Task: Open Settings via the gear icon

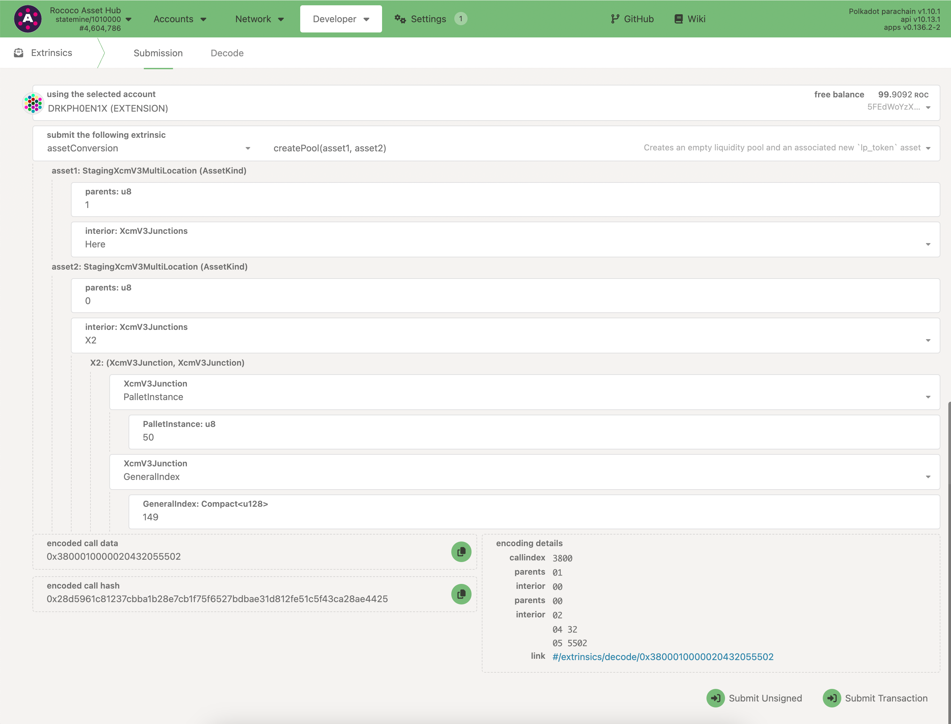Action: point(401,19)
